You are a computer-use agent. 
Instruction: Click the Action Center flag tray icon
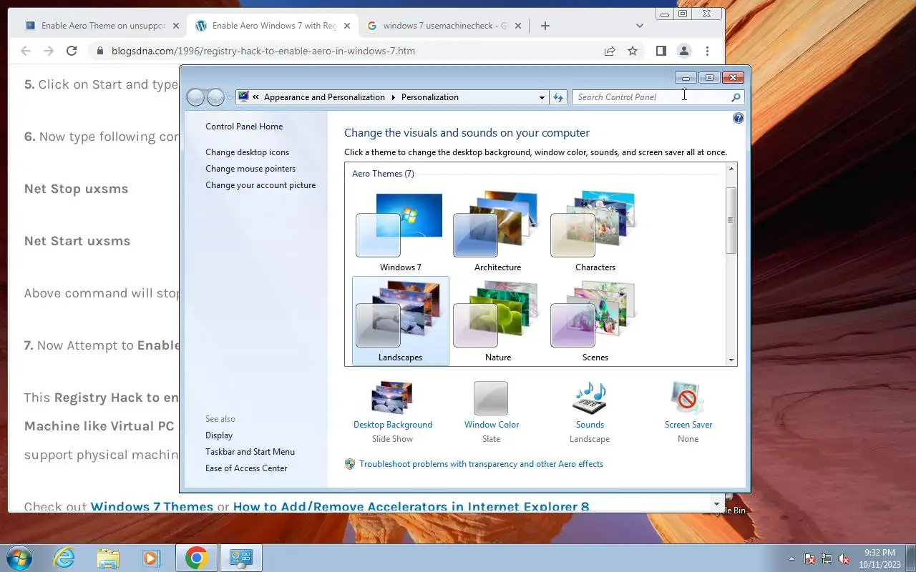810,558
